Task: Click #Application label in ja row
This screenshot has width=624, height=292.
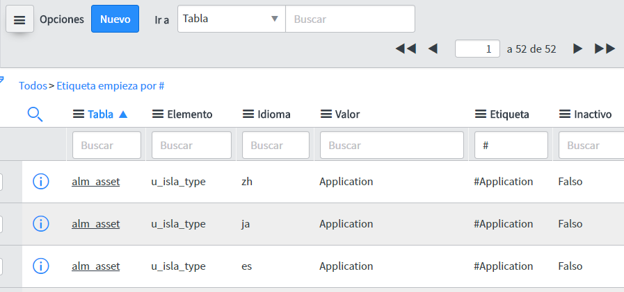Action: 504,224
